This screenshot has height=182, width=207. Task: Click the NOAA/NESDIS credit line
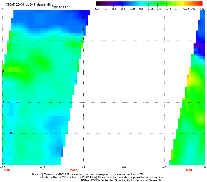pos(121,180)
